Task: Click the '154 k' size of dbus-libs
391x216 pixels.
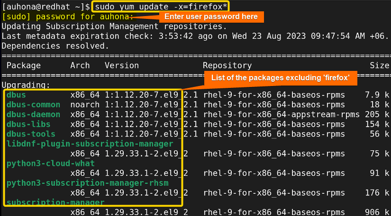Action: pyautogui.click(x=377, y=124)
